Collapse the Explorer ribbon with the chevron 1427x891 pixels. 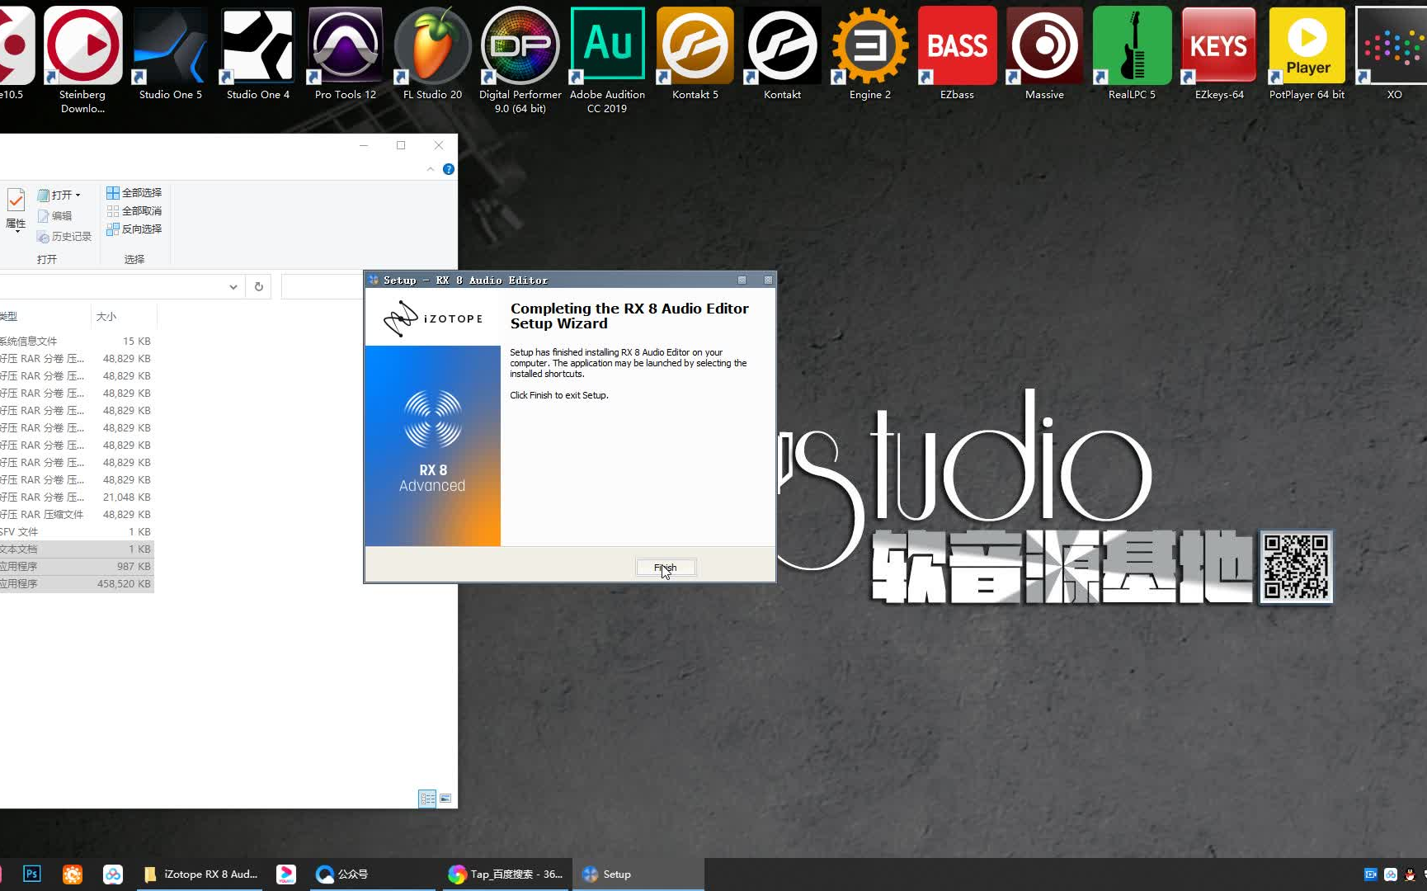[x=431, y=168]
